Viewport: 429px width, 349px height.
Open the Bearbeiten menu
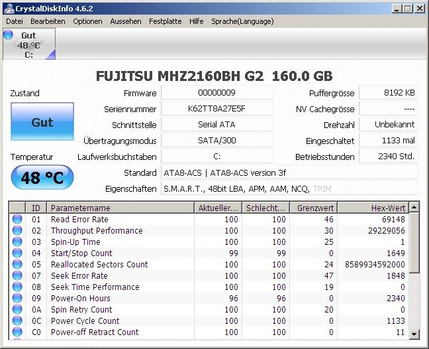(x=48, y=21)
